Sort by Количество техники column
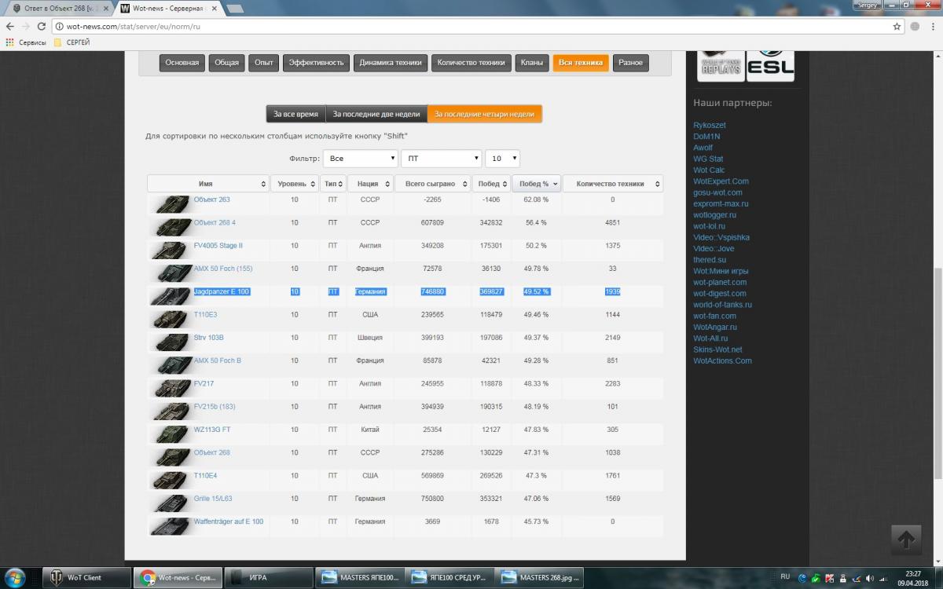The image size is (943, 589). tap(613, 184)
